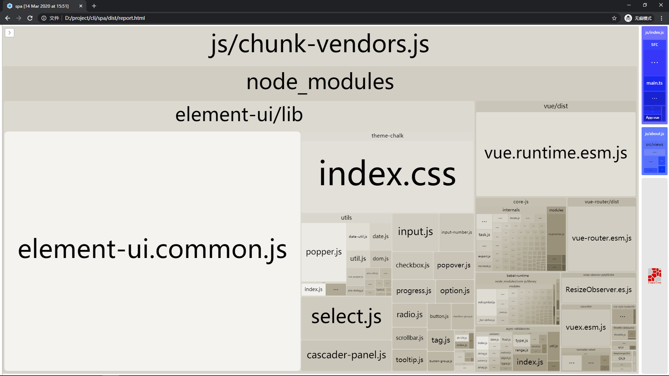Reload the report page
Screen dimensions: 669x376
click(30, 18)
